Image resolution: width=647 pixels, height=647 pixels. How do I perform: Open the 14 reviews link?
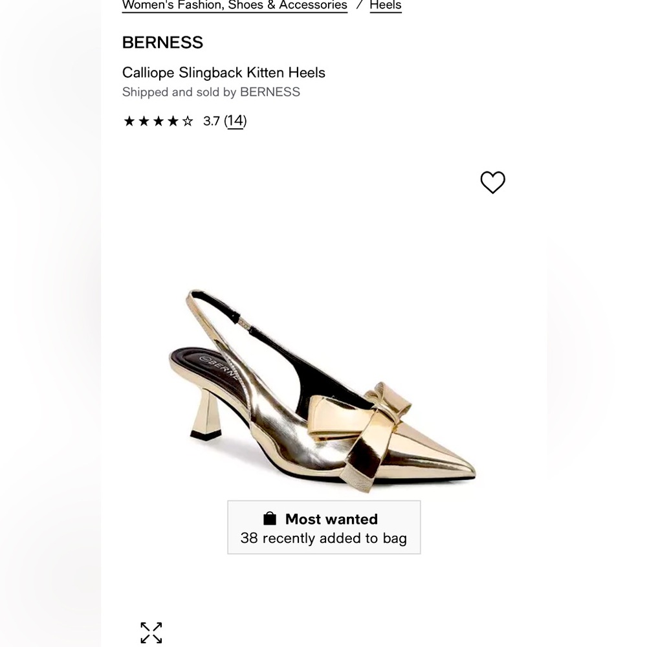(x=236, y=120)
